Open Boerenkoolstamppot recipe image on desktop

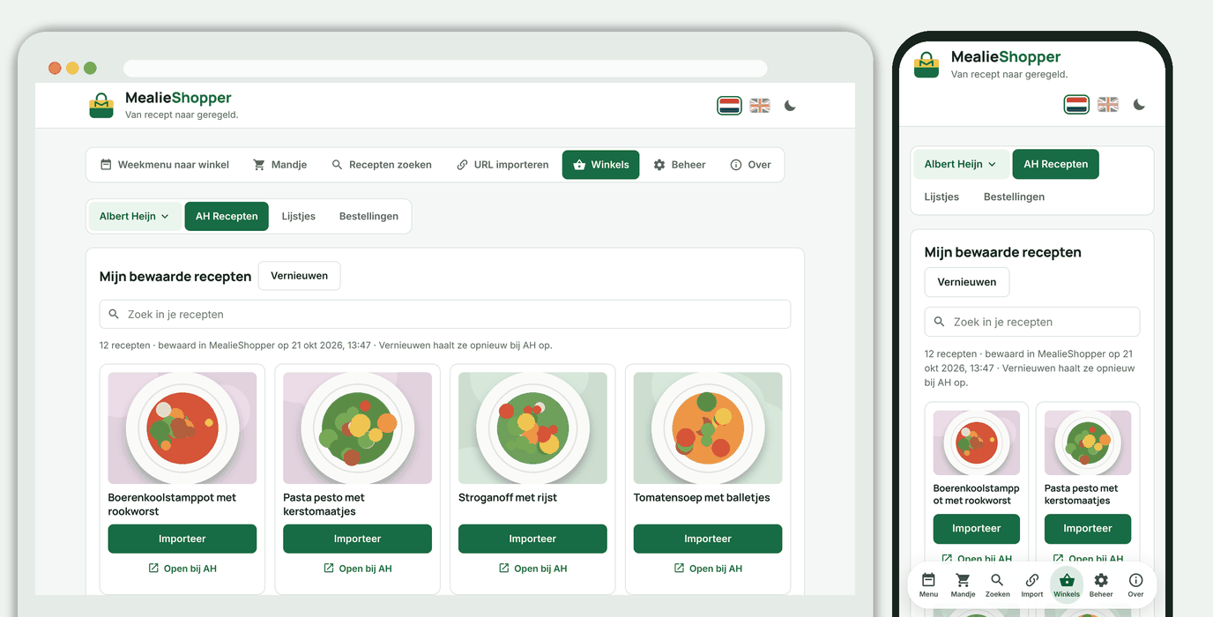click(x=182, y=427)
